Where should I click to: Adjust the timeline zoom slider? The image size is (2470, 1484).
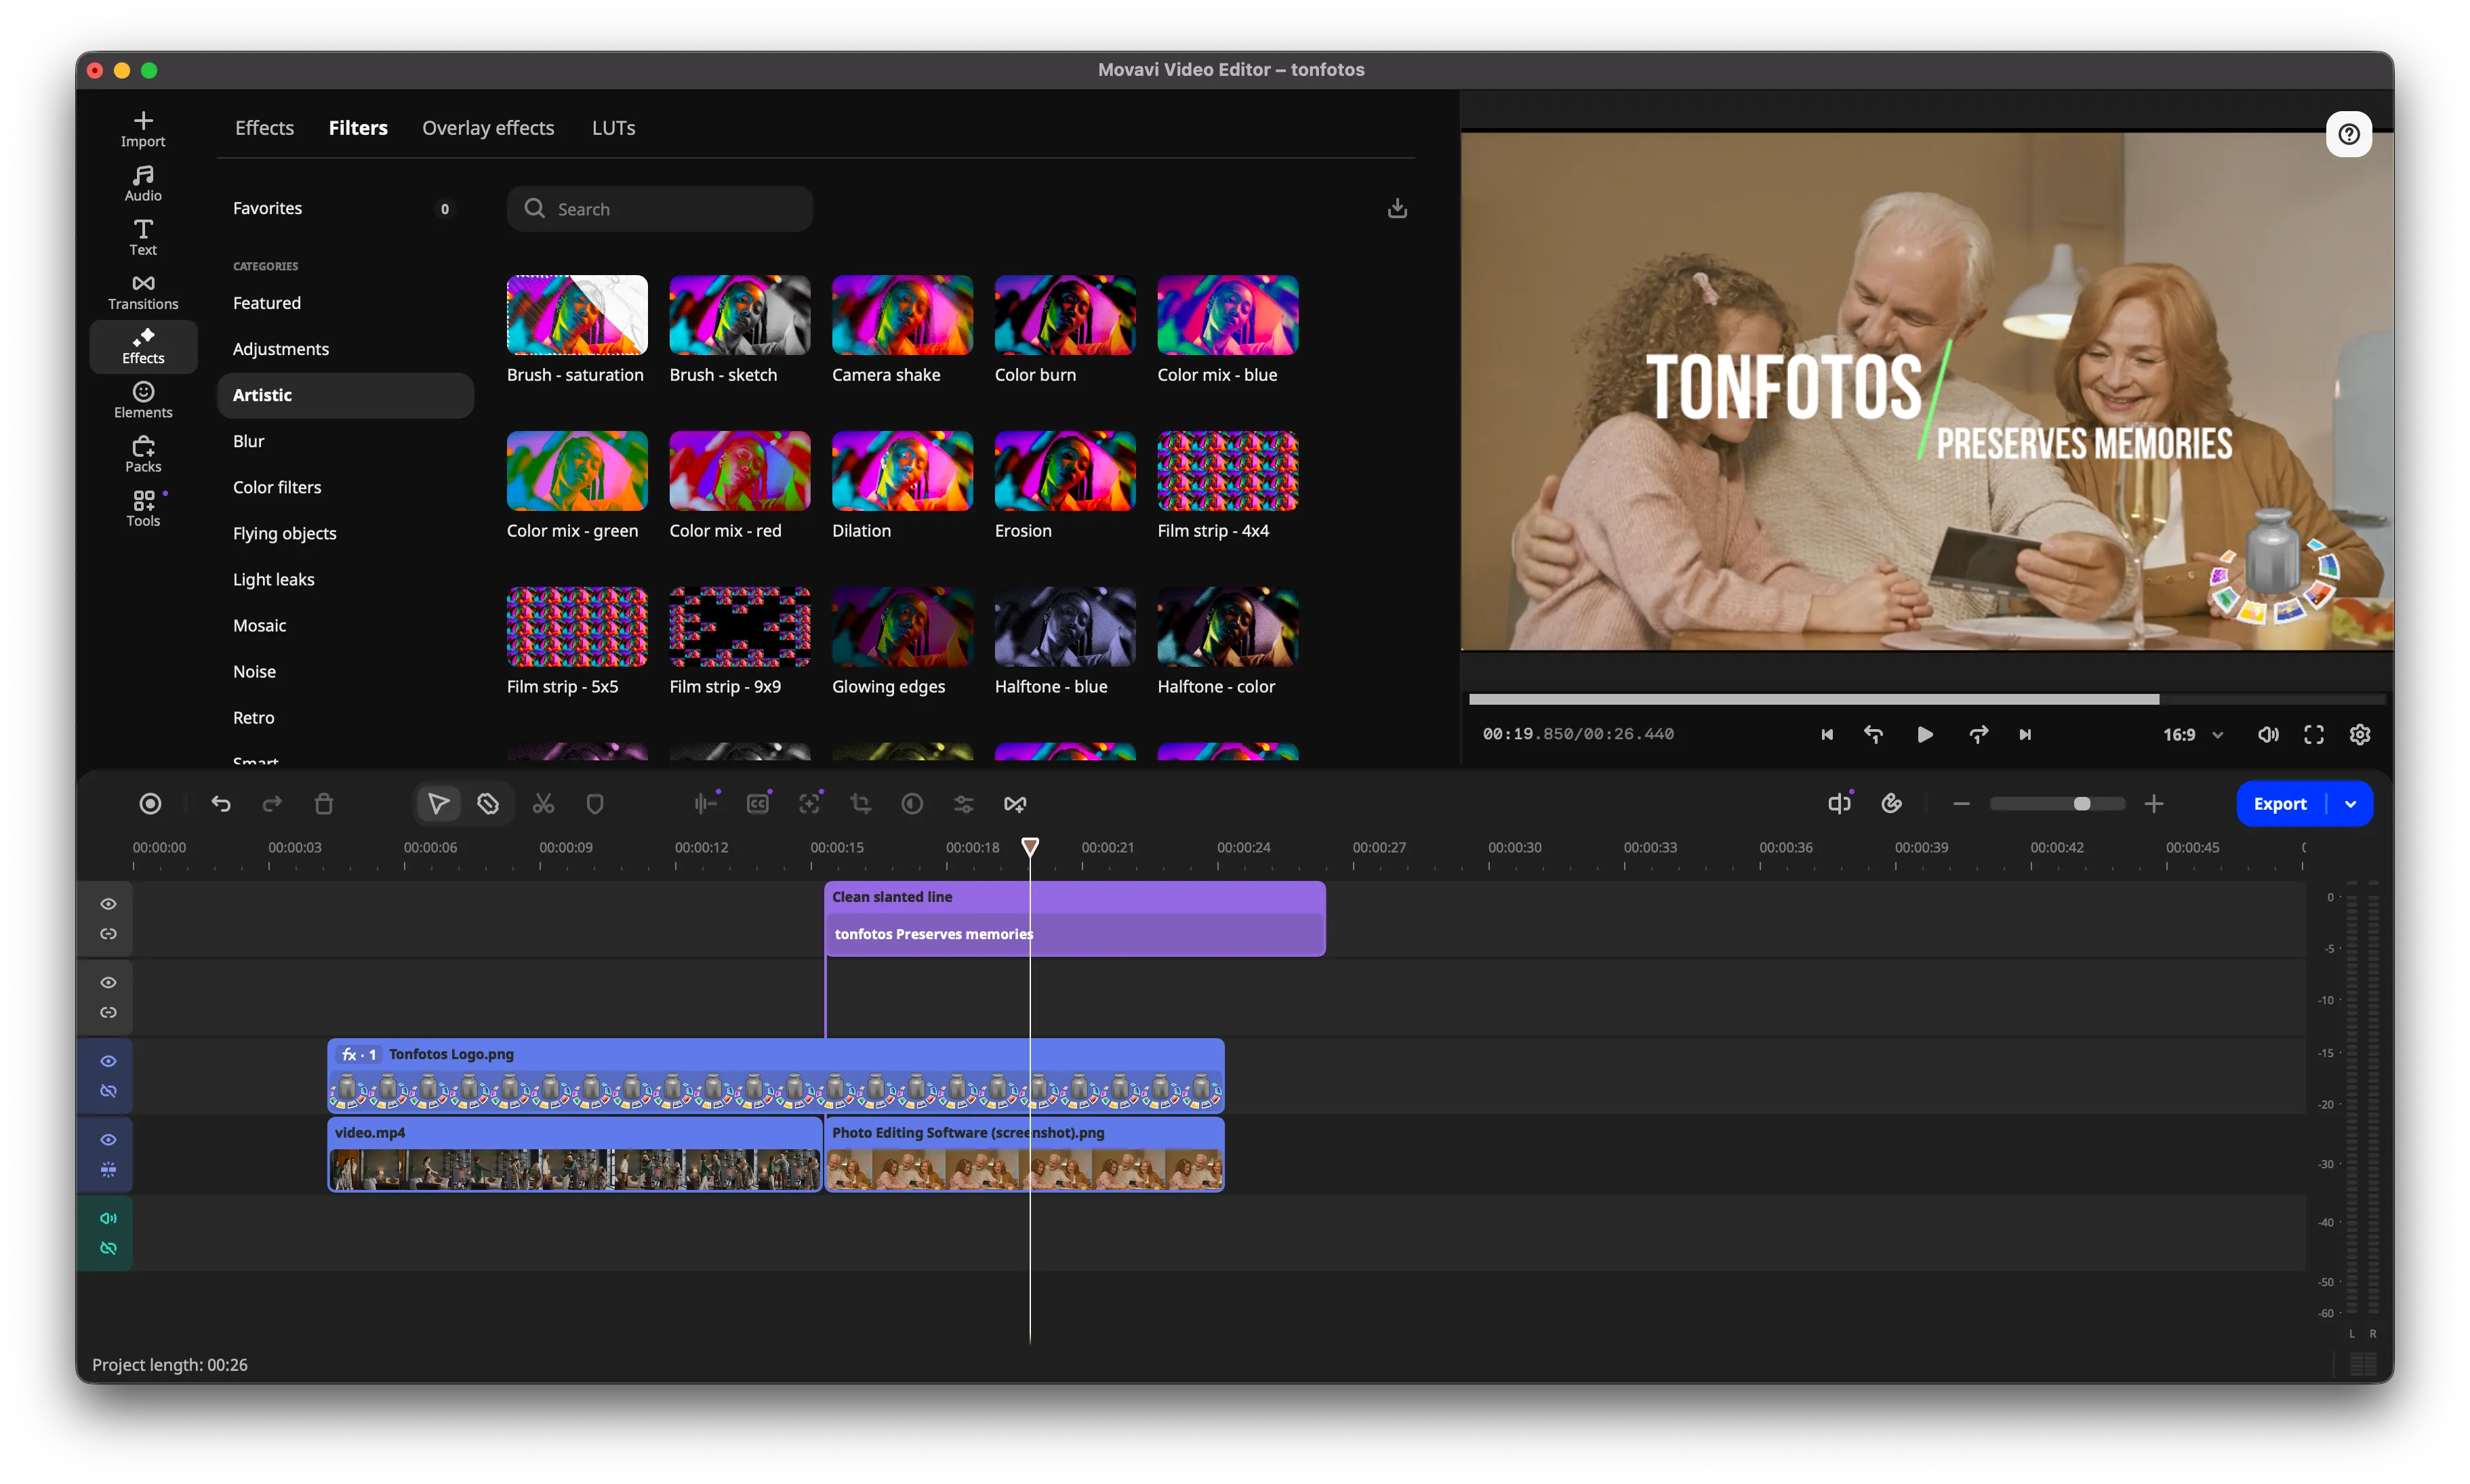pyautogui.click(x=2057, y=804)
